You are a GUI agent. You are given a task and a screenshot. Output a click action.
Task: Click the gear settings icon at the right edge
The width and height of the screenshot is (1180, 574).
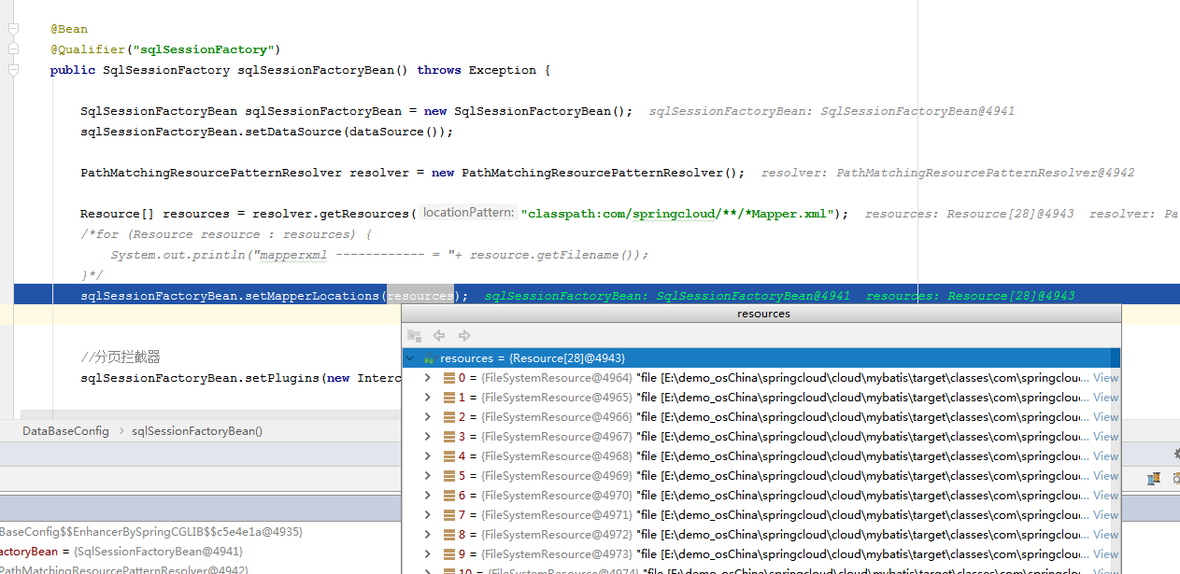1176,453
